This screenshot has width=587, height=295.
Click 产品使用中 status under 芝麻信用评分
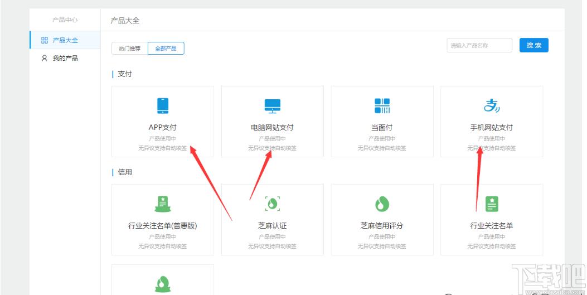coord(382,236)
